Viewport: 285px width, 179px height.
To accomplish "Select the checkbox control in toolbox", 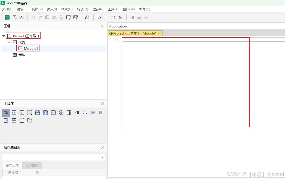I will [x=53, y=113].
